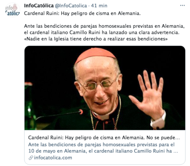Image resolution: width=190 pixels, height=166 pixels.
Task: Open the infocatolica.com domain link
Action: [x=53, y=158]
